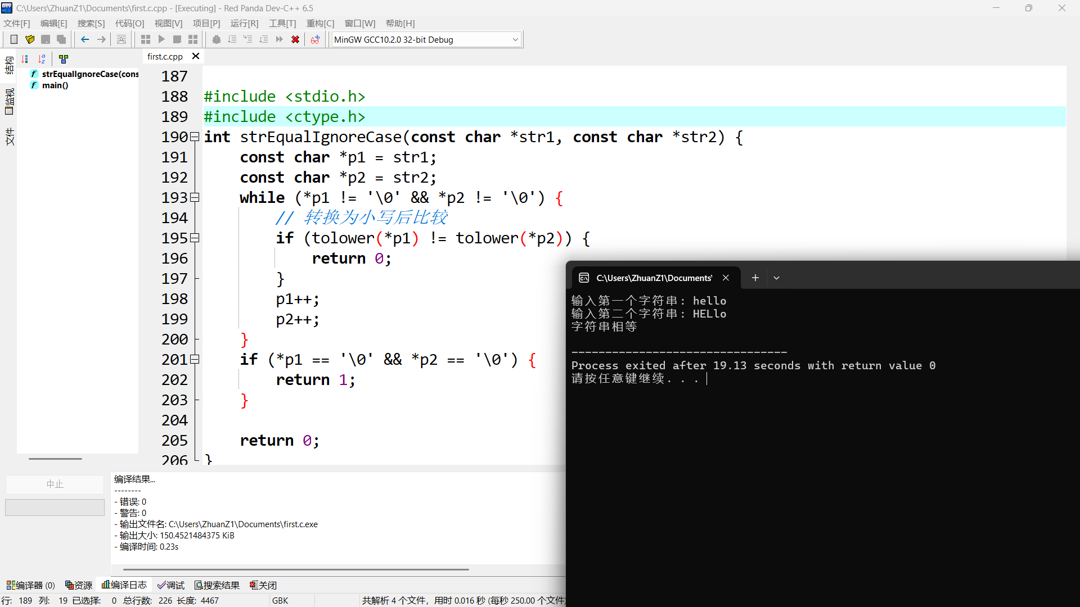Click the New file icon
Image resolution: width=1080 pixels, height=607 pixels.
click(x=14, y=39)
